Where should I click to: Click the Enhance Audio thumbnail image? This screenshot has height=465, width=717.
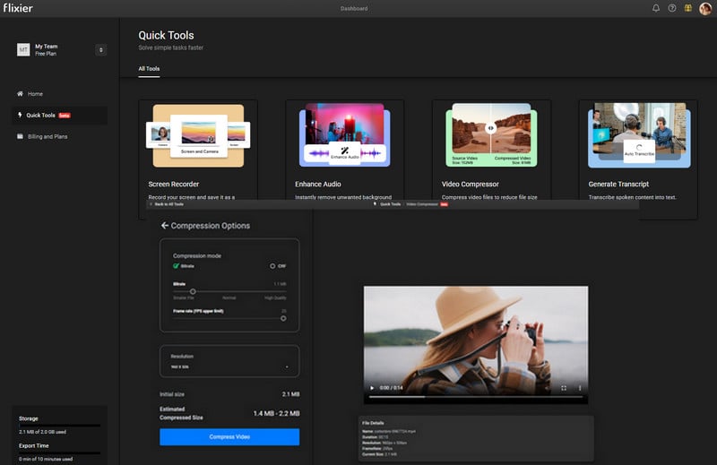pyautogui.click(x=345, y=135)
